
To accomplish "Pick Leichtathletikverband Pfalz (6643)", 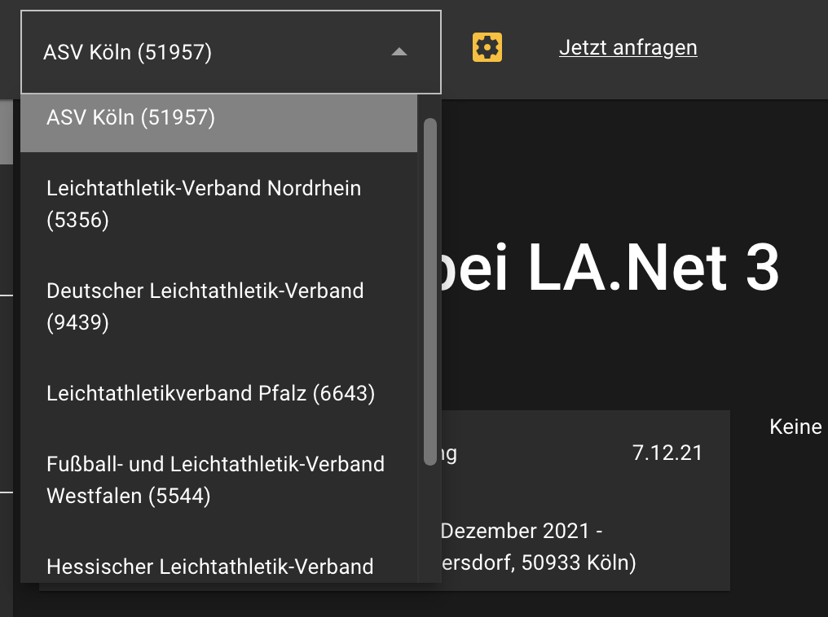I will point(218,393).
